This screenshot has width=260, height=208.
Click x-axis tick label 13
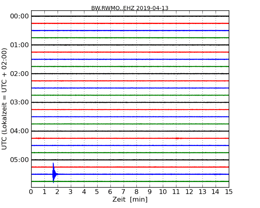tap(202, 192)
